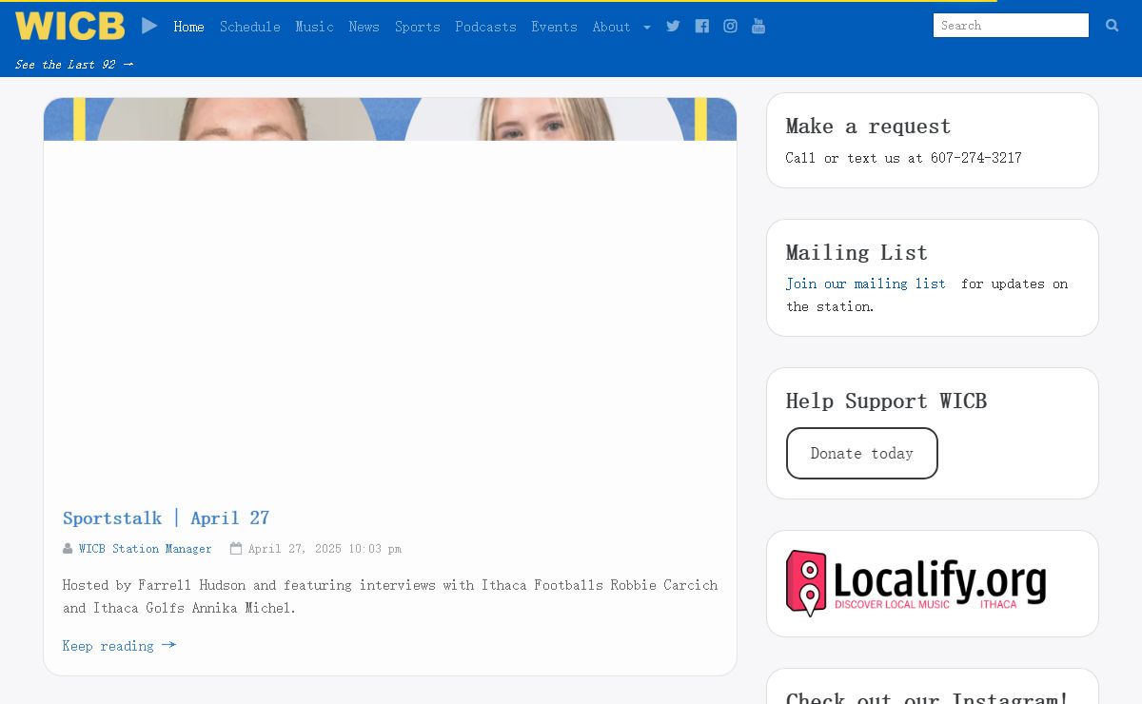Click phone number 607-274-3217 text

click(976, 158)
